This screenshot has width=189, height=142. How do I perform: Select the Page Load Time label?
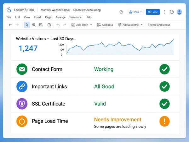tap(50, 121)
